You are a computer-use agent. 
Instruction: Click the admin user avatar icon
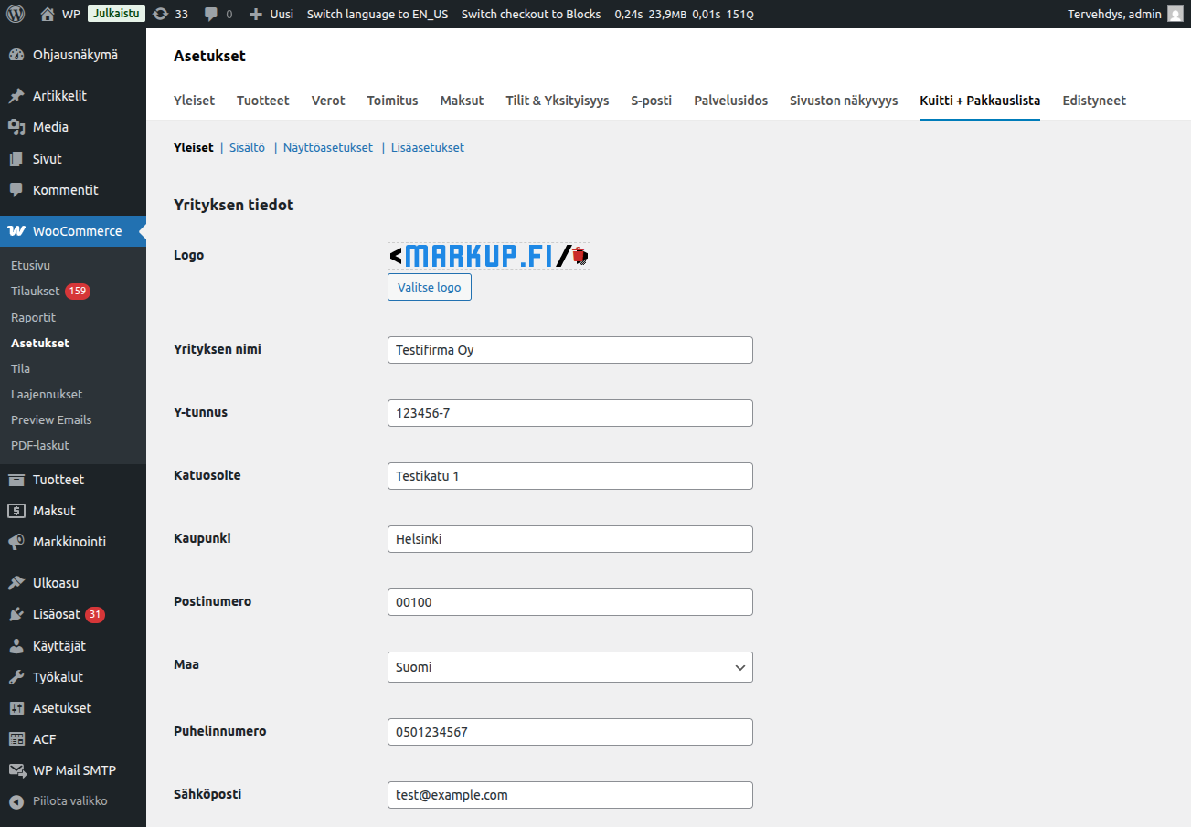coord(1175,14)
